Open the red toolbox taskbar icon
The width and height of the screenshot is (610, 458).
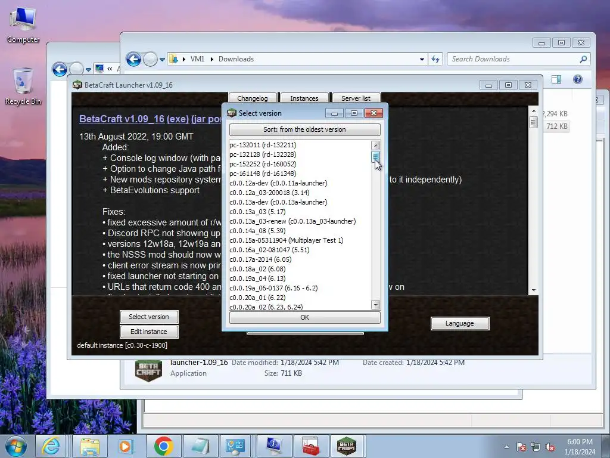pos(311,446)
